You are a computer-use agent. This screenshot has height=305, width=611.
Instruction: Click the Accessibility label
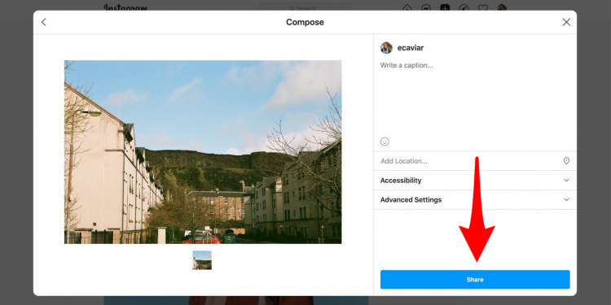pos(401,181)
